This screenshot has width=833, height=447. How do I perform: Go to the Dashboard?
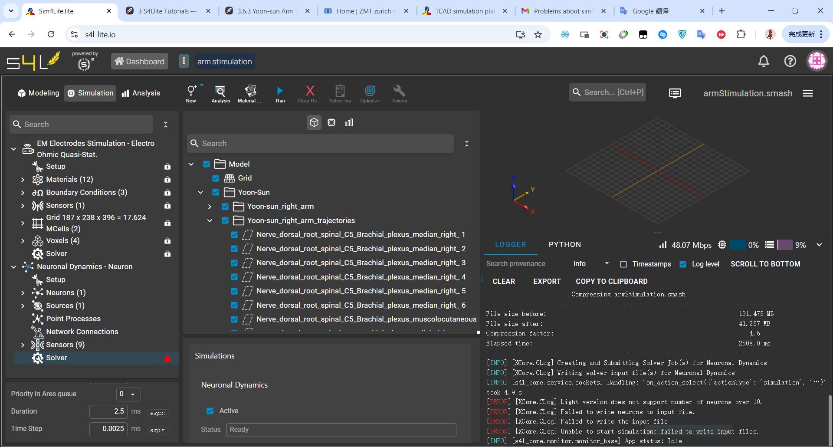pos(140,62)
